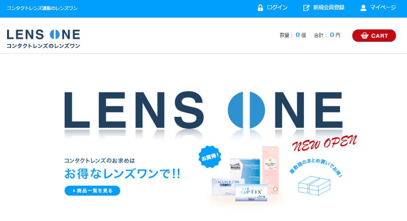Image resolution: width=407 pixels, height=221 pixels.
Task: Select the Medalist maxi box image
Action: click(245, 169)
